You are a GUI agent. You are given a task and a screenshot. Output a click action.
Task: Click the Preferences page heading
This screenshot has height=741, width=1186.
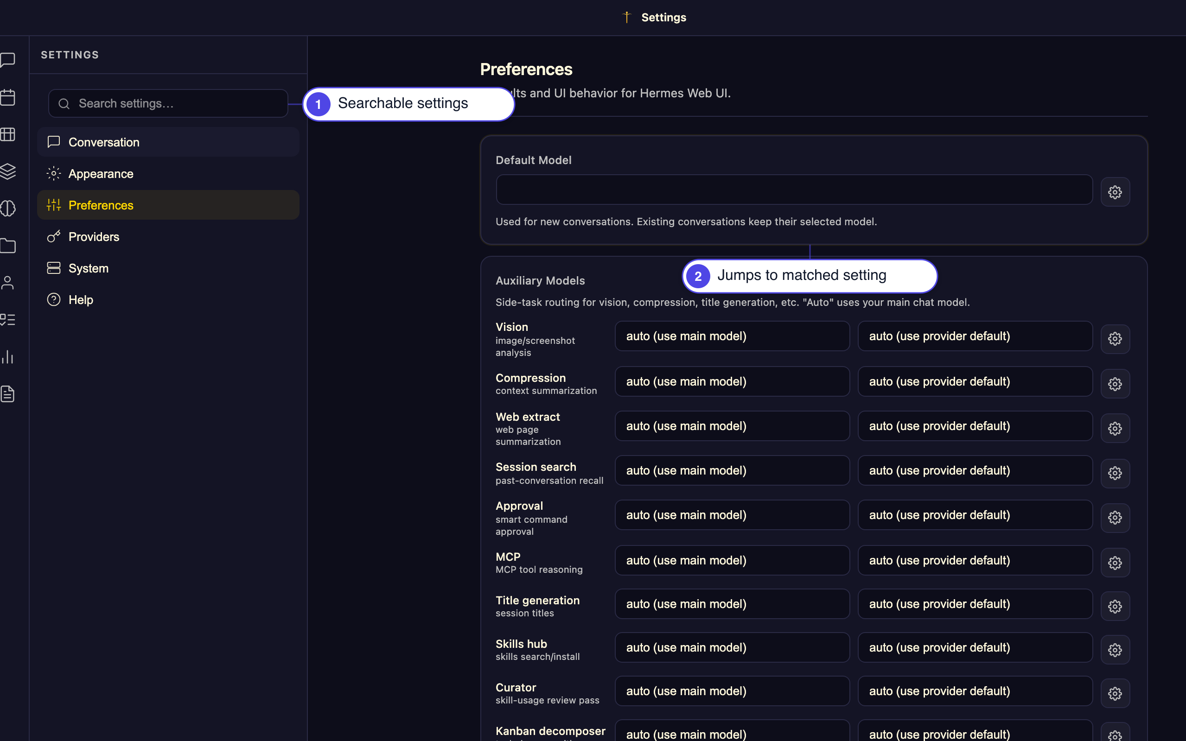526,70
